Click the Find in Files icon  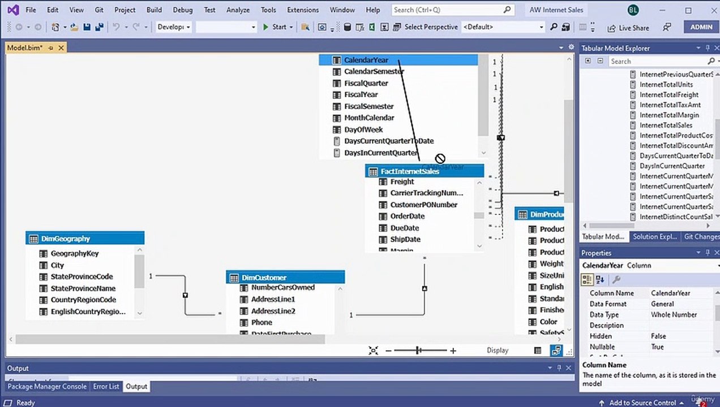click(305, 27)
